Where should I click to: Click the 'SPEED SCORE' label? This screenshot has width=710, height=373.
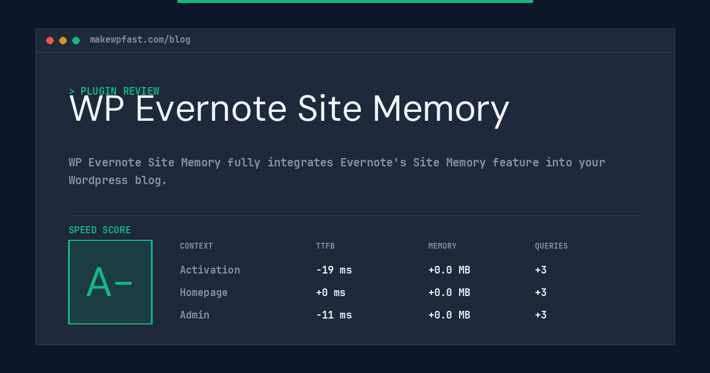[x=100, y=230]
